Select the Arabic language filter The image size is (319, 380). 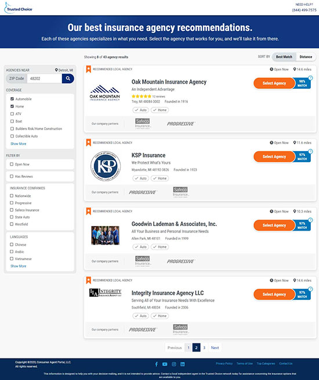pos(12,252)
